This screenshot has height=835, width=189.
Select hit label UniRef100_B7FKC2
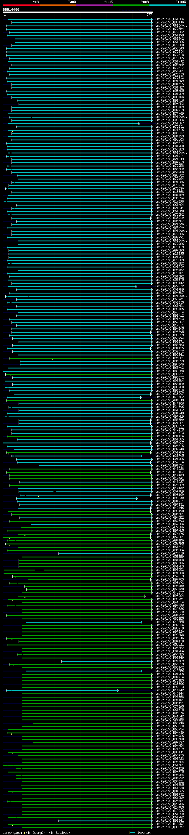pyautogui.click(x=169, y=397)
